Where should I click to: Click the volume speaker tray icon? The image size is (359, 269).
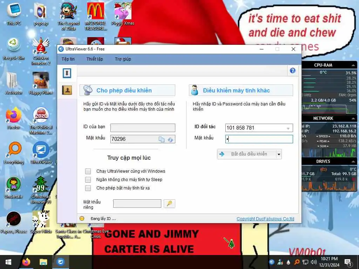[314, 262]
